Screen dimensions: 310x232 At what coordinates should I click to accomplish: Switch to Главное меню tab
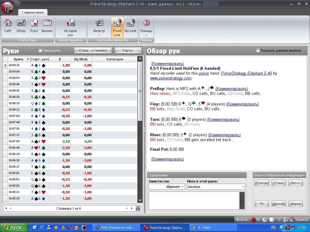33,12
